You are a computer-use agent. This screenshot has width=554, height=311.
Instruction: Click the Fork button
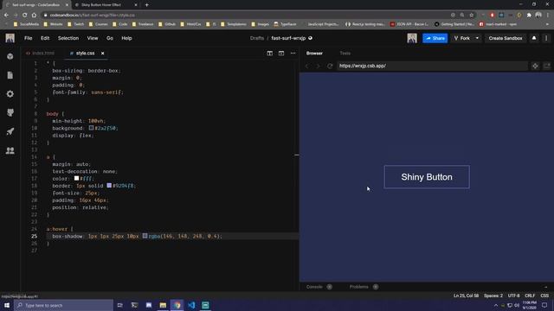click(x=462, y=38)
